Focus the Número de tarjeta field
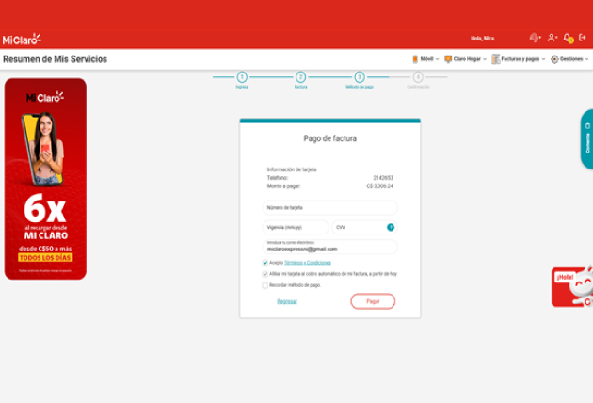Image resolution: width=593 pixels, height=403 pixels. pos(329,208)
